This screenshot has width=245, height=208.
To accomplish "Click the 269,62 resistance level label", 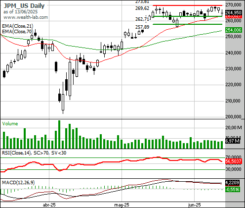I will [142, 8].
